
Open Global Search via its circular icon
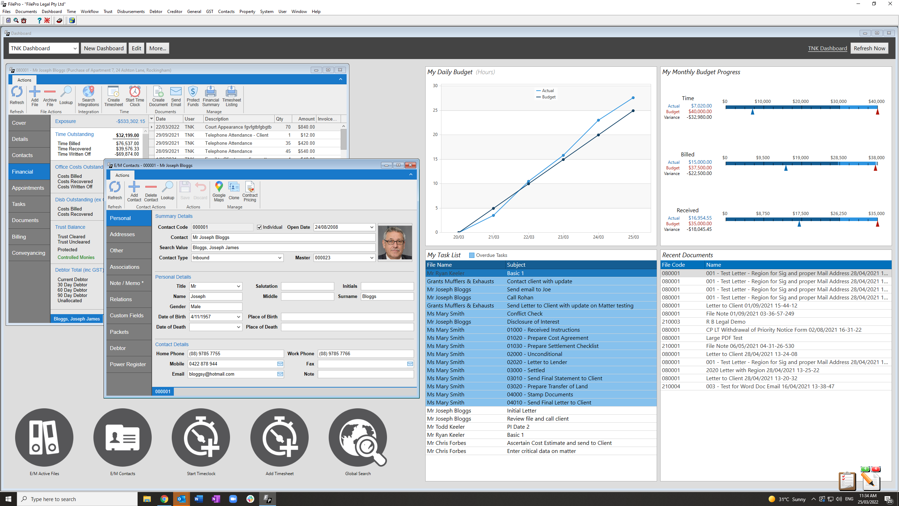pos(357,438)
